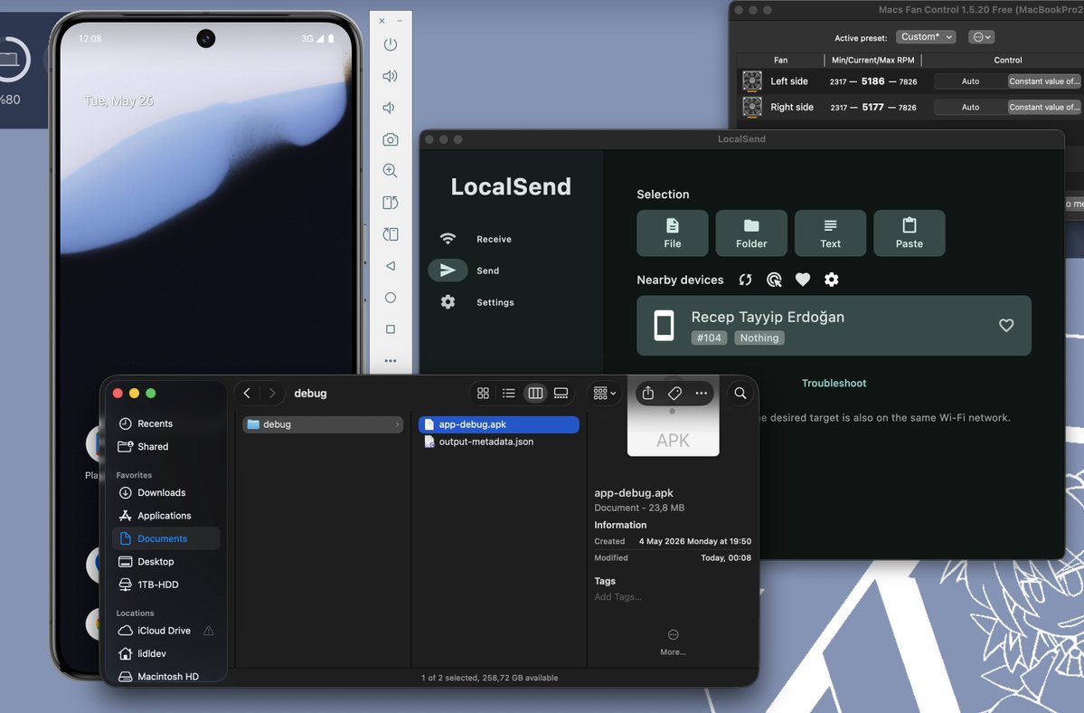Open Applications in Finder sidebar

click(166, 515)
